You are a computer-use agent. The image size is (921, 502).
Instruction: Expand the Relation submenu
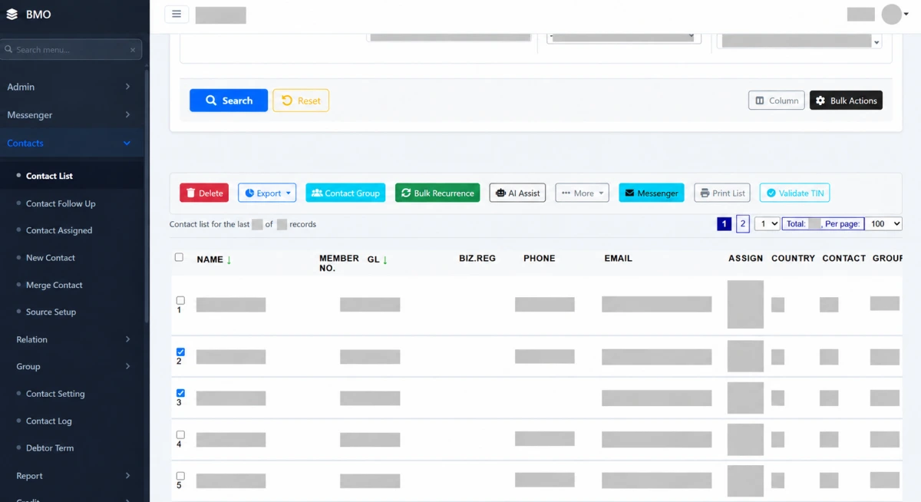click(x=73, y=339)
